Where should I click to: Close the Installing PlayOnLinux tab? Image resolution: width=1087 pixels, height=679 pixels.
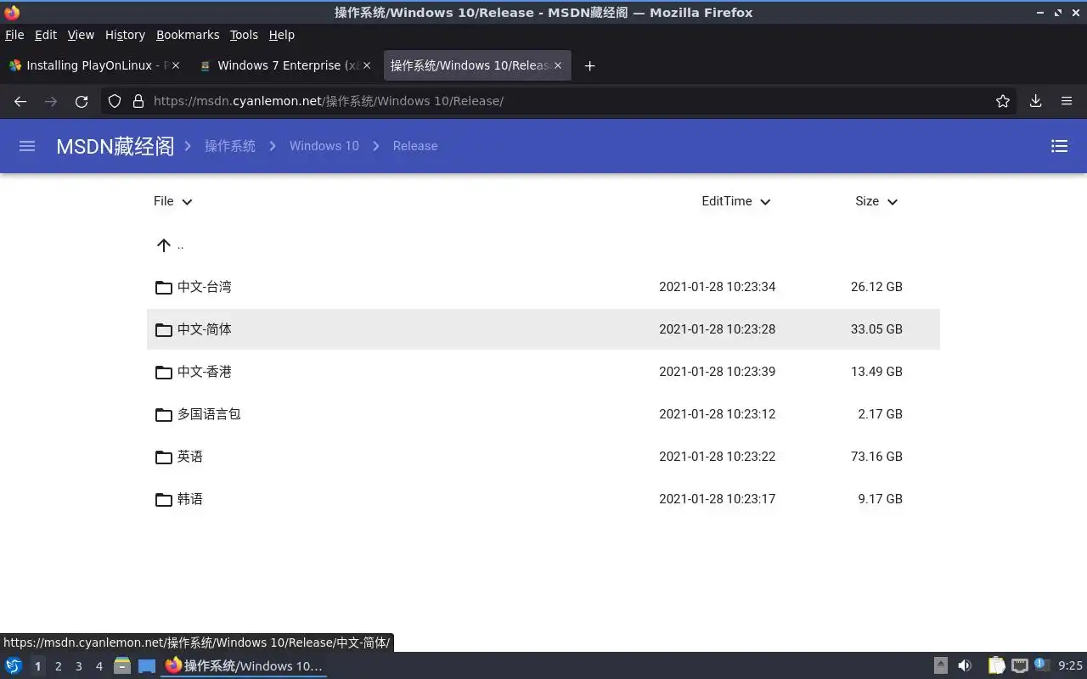click(176, 65)
